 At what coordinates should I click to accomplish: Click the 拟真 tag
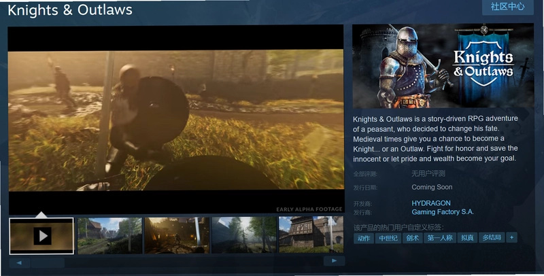click(467, 237)
